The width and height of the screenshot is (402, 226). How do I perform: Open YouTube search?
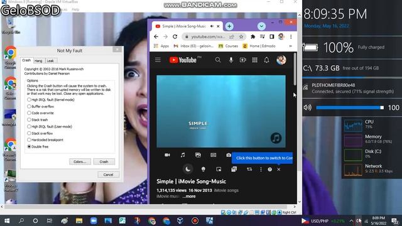pos(218,60)
